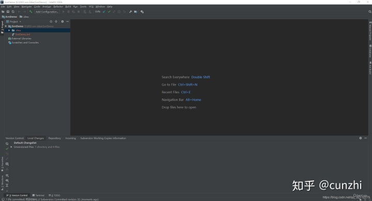
Task: Expand the Unversioned Files node
Action: [x=11, y=147]
